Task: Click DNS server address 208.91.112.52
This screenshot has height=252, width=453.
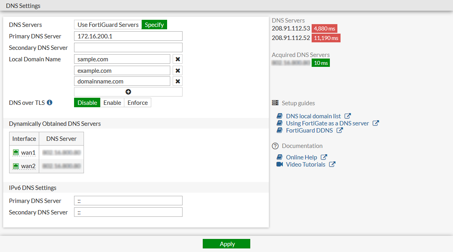Action: [291, 38]
